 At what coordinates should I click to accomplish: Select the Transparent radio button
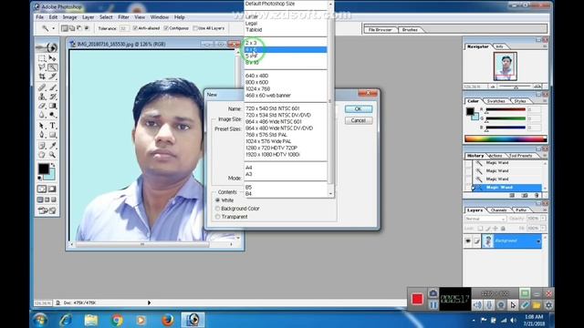217,217
